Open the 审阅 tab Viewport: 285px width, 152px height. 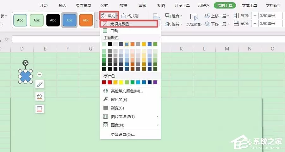[142, 5]
